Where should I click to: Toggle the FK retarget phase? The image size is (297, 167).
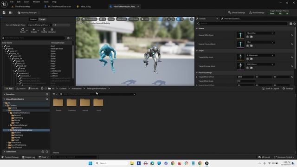click(280, 13)
